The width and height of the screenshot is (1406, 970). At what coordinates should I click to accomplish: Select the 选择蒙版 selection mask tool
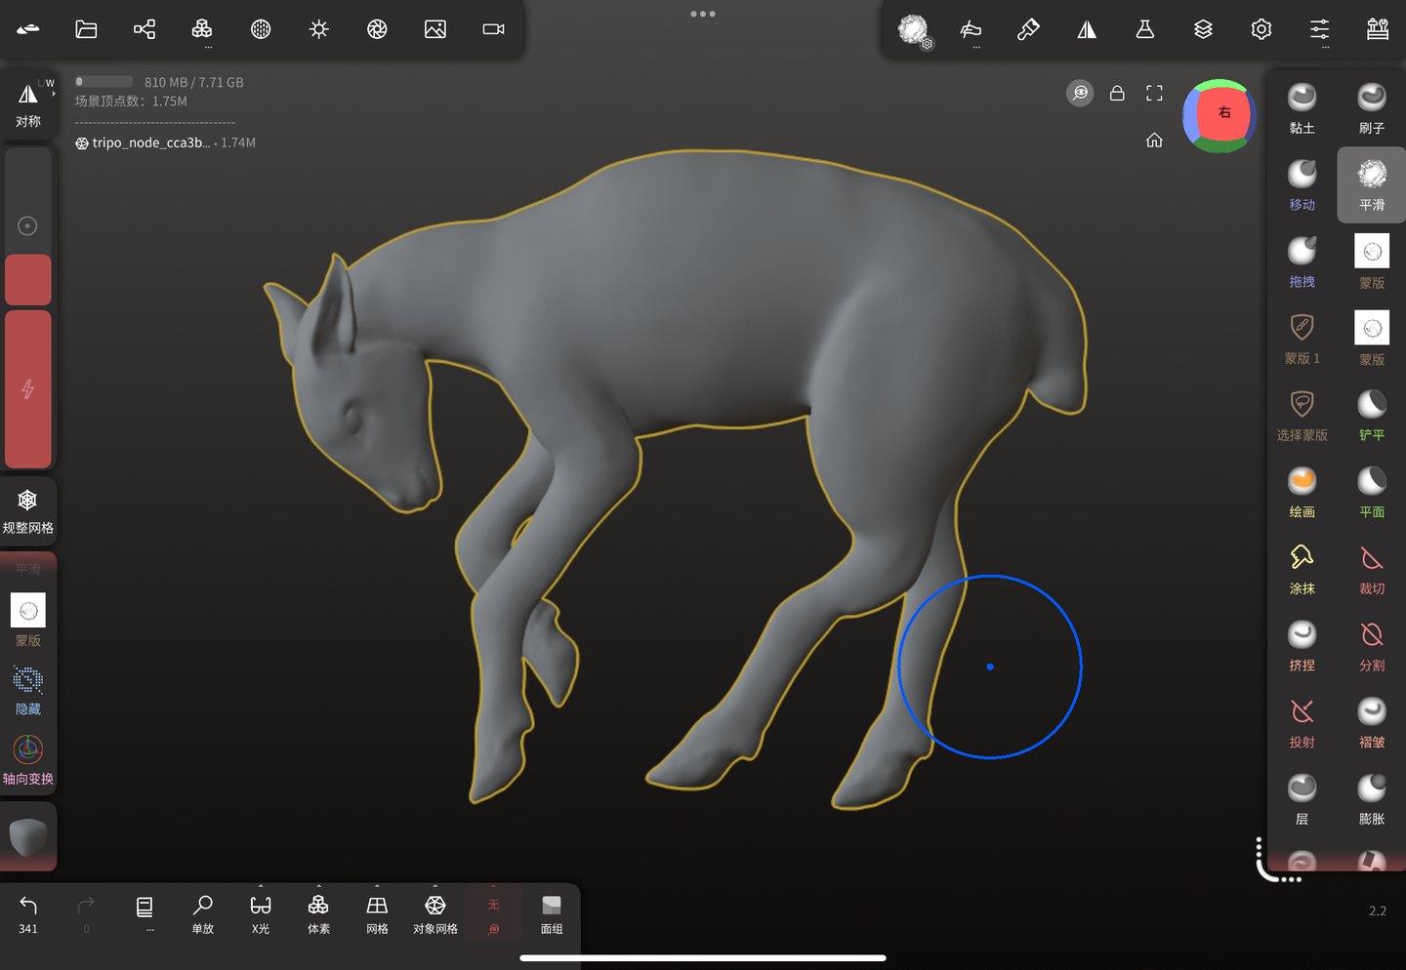pos(1303,415)
